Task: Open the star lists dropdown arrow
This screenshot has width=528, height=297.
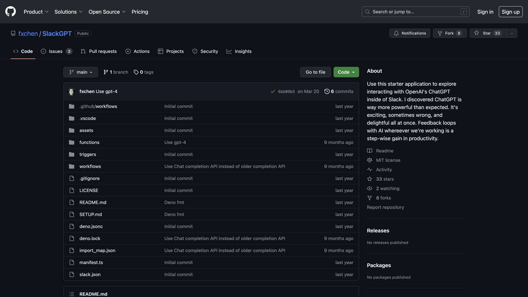Action: 512,33
